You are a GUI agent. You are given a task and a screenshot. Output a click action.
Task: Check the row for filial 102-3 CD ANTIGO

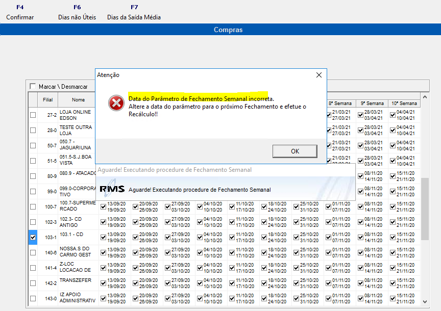pos(33,222)
